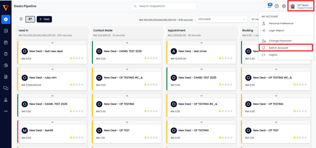Select Switch Account from account menu

pos(278,48)
